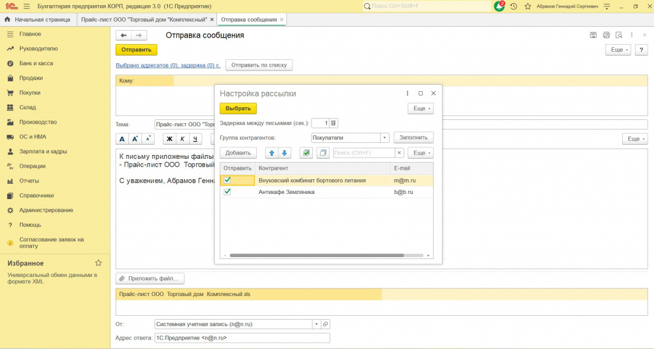The width and height of the screenshot is (654, 349).
Task: Open notifications bell icon with badge
Action: pos(499,6)
